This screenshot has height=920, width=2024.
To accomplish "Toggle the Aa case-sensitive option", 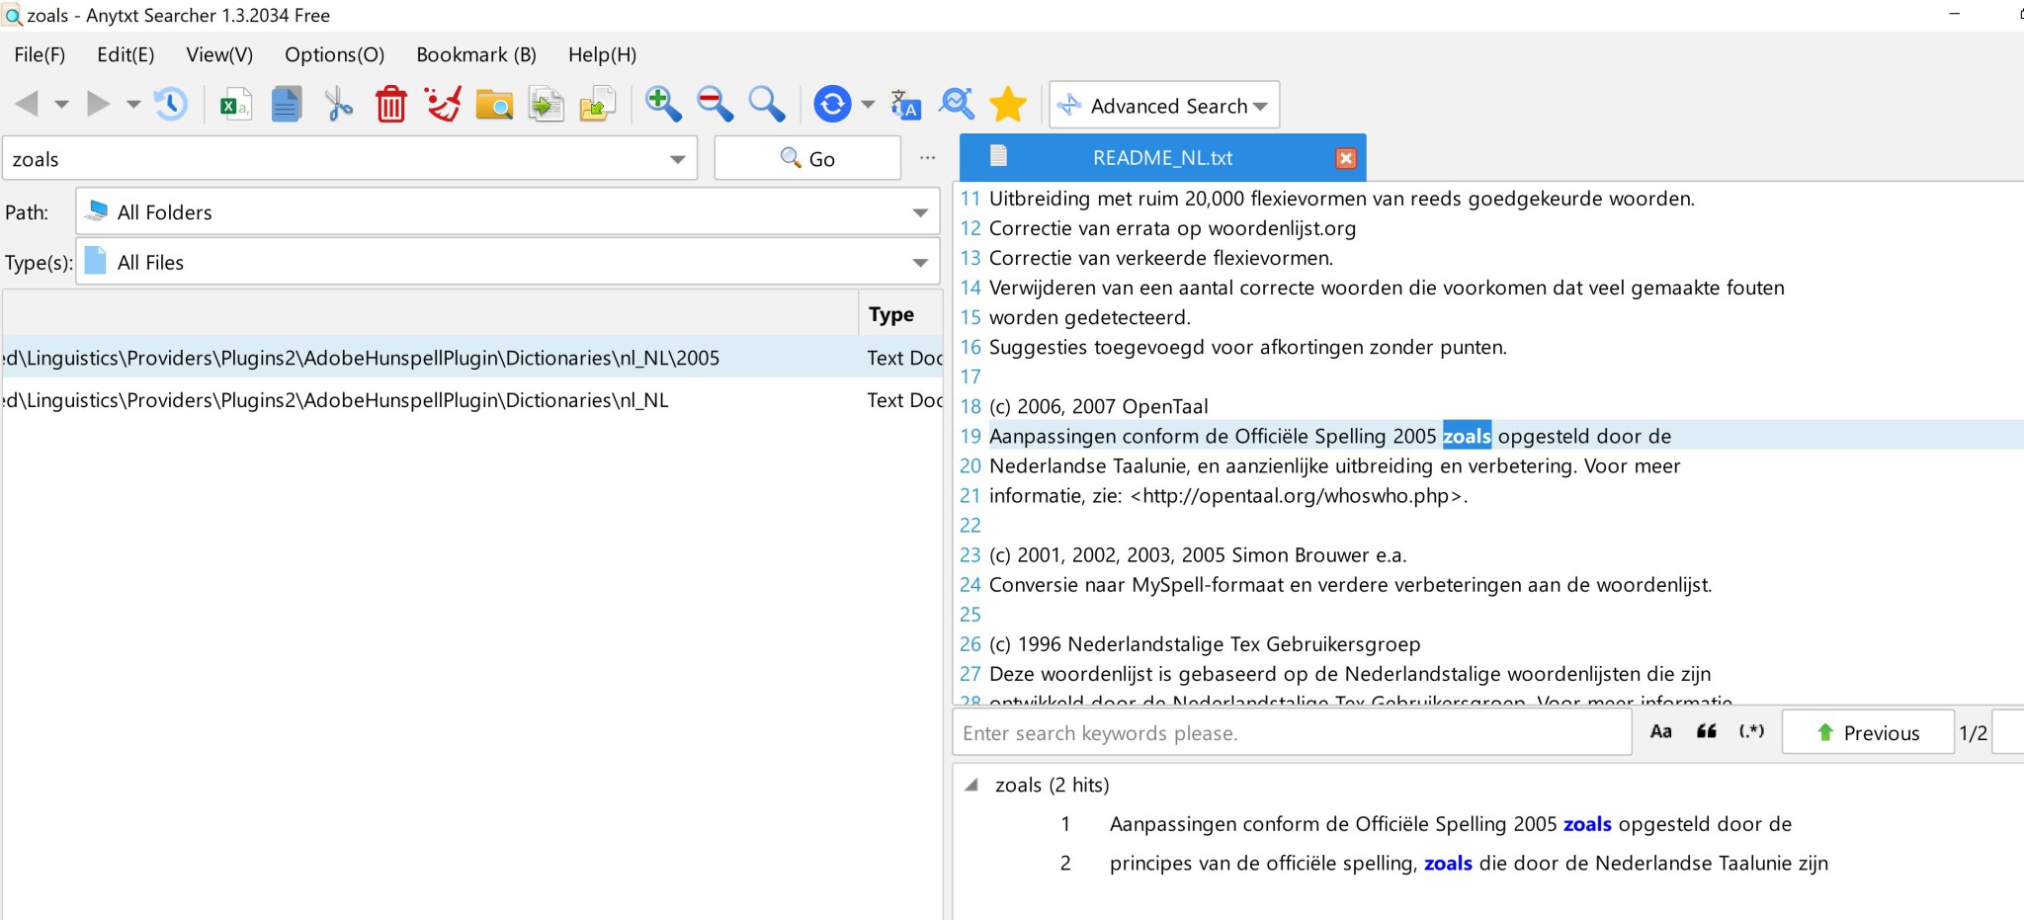I will coord(1661,732).
